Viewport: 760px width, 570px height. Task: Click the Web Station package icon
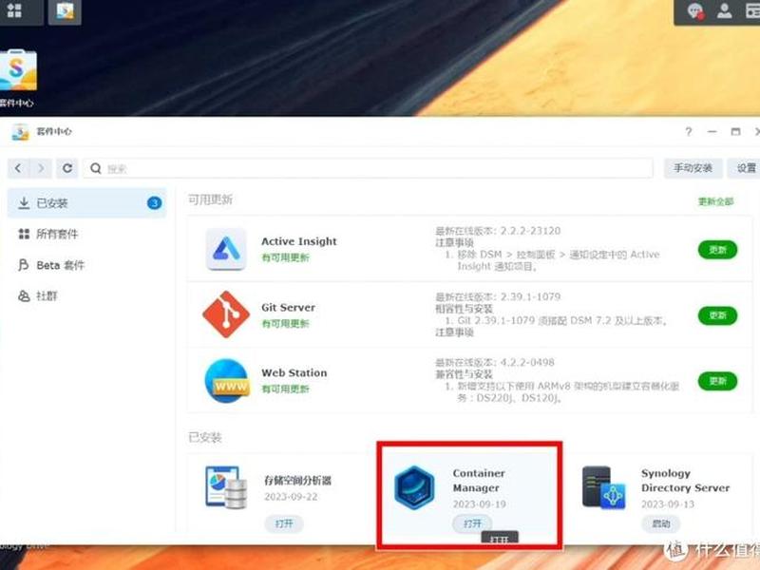point(227,381)
